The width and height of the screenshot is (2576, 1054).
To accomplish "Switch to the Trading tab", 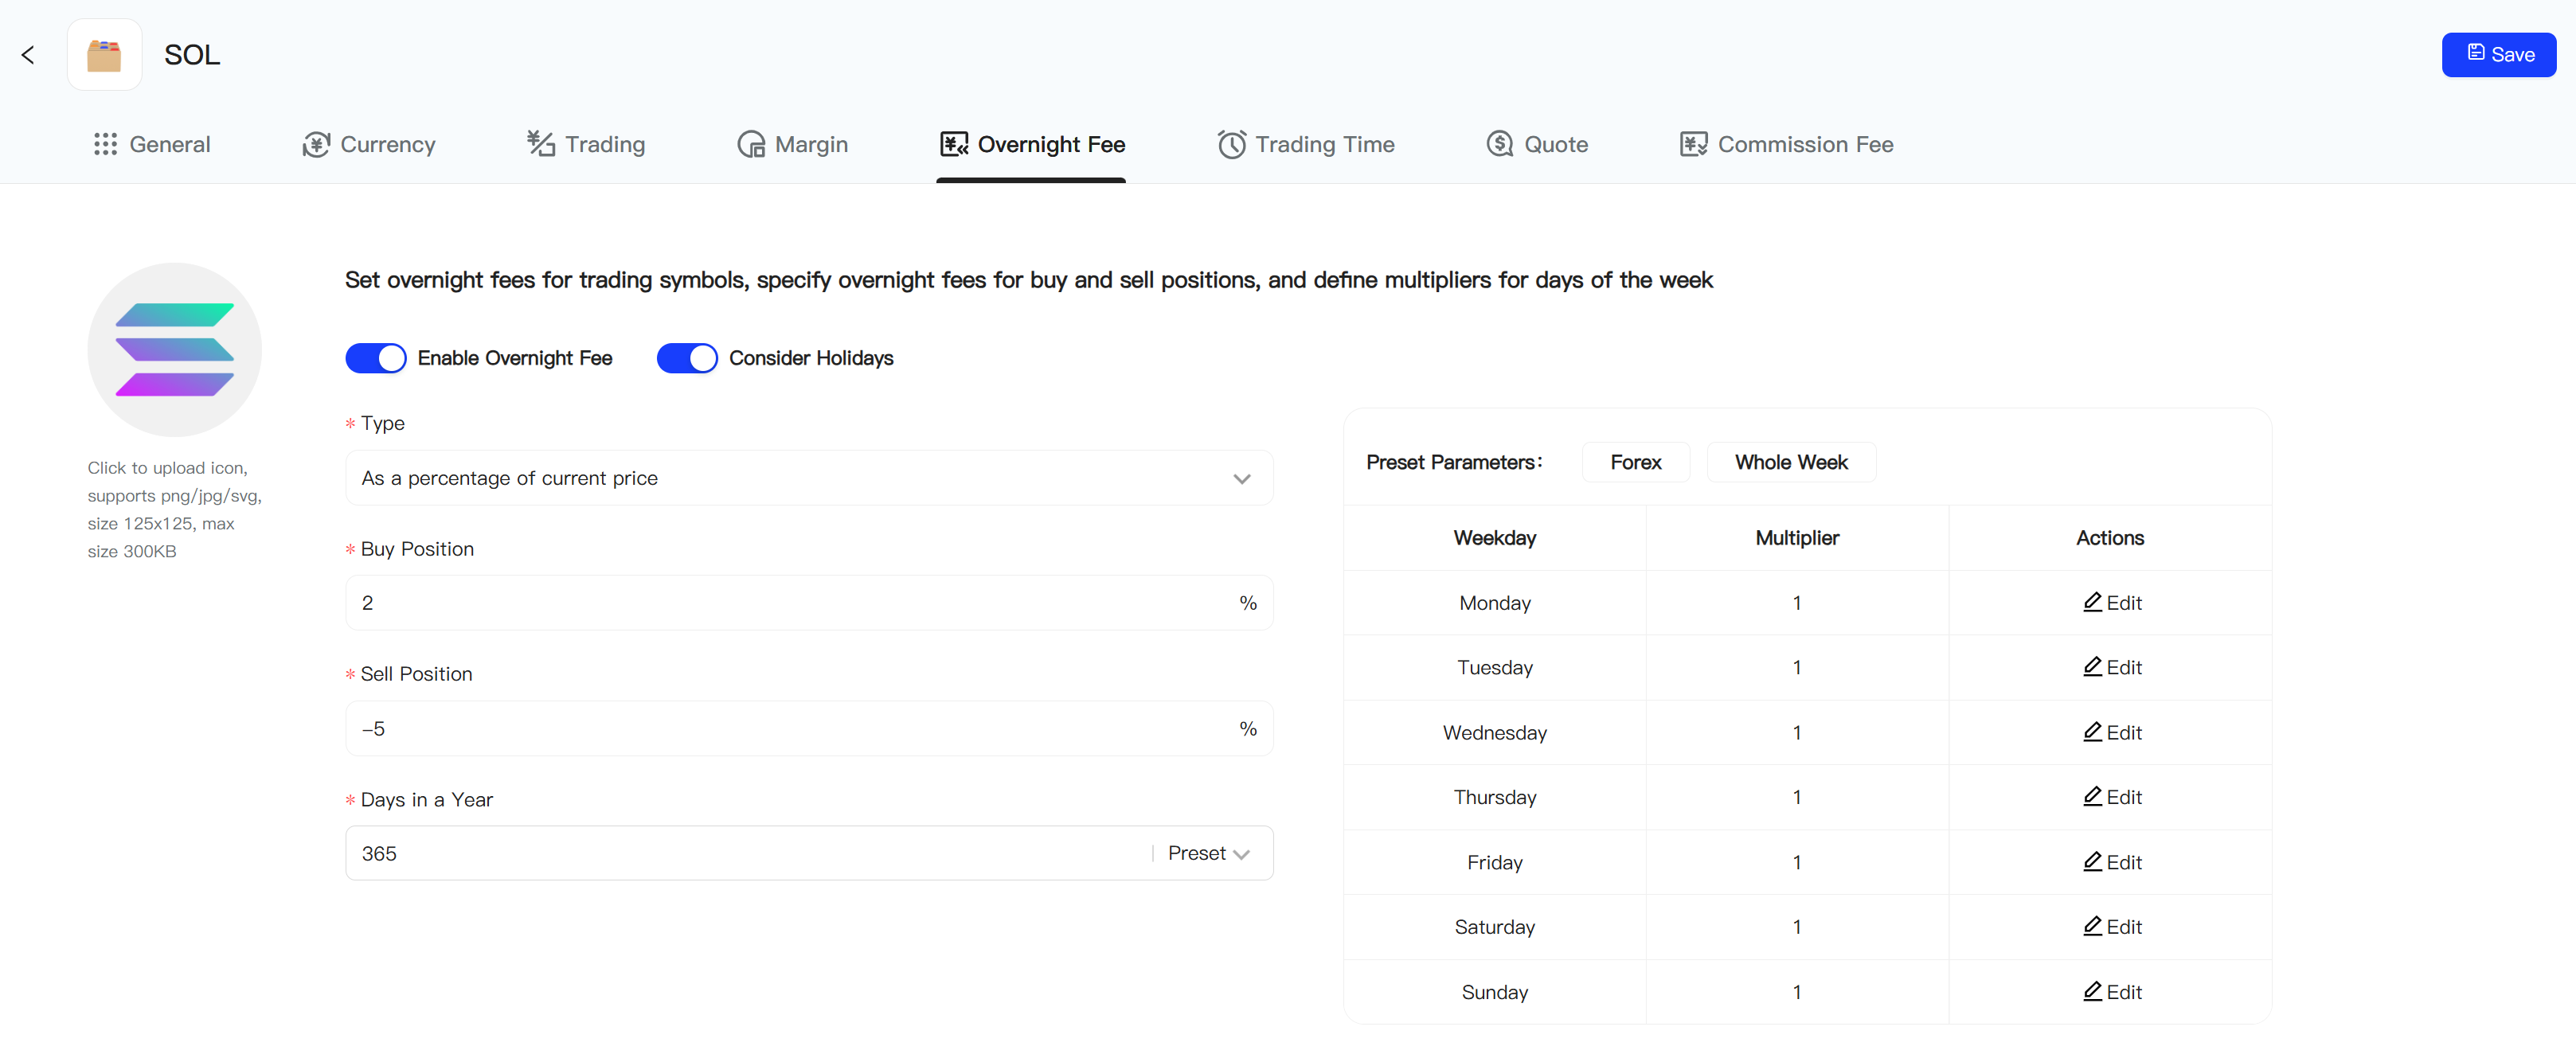I will coord(586,144).
